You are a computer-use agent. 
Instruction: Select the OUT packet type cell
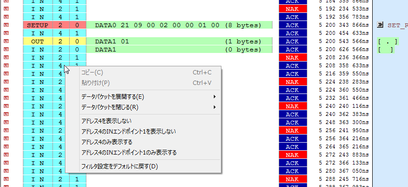pyautogui.click(x=38, y=42)
